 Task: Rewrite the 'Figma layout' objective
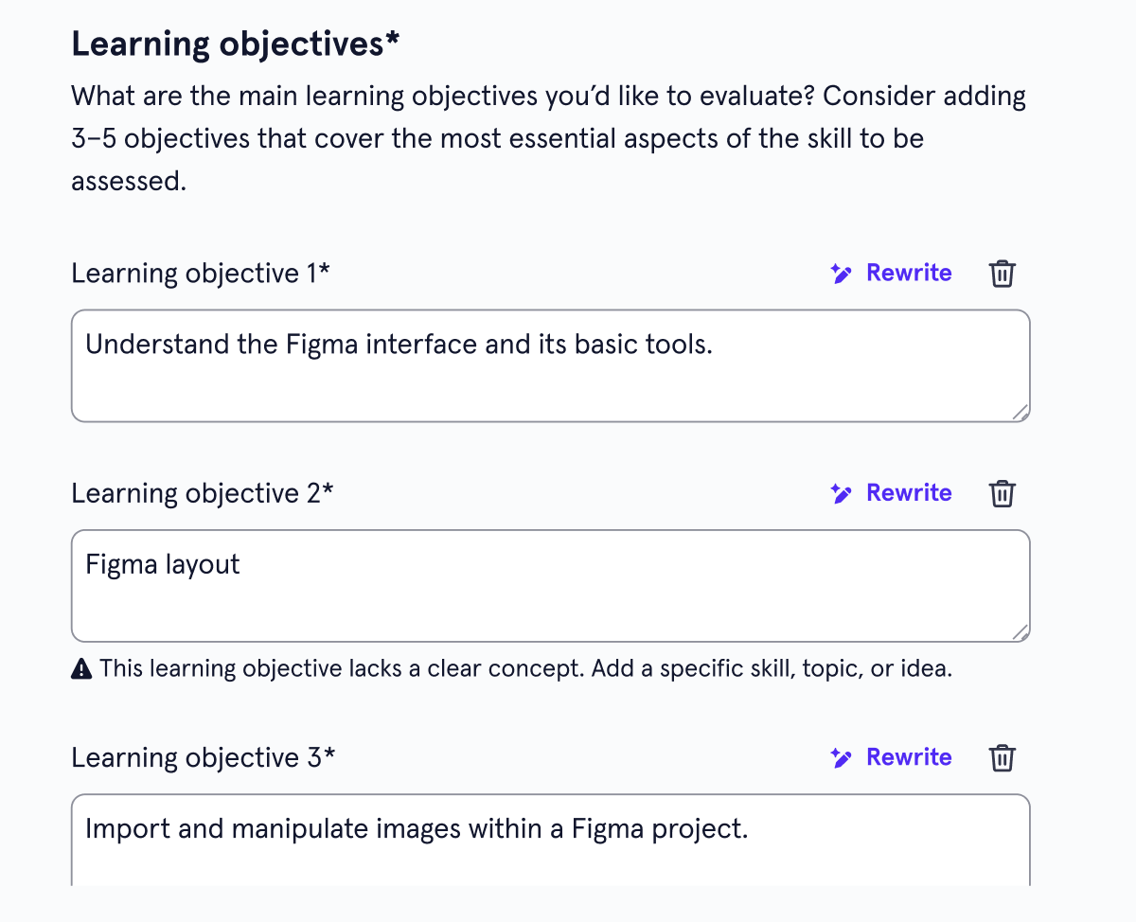click(891, 494)
